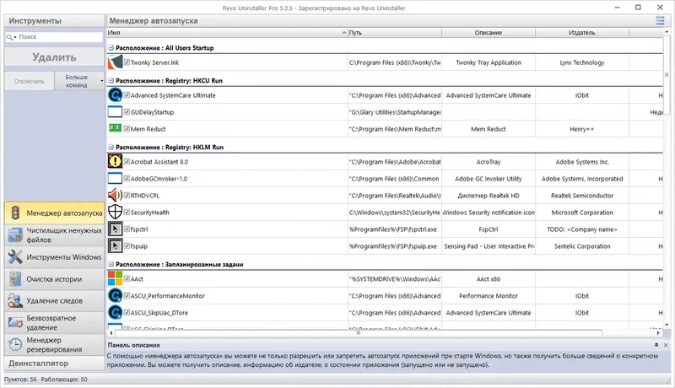
Task: Click the SecurityHealth shield icon
Action: tap(115, 212)
